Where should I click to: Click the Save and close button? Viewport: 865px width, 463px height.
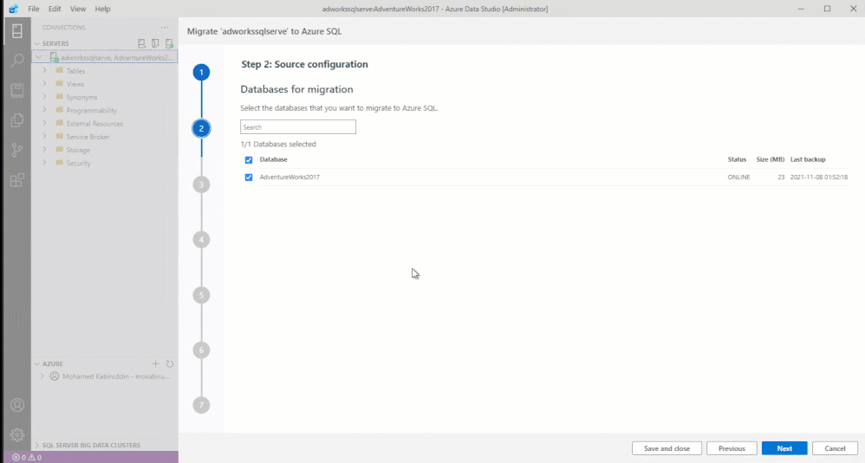(667, 448)
